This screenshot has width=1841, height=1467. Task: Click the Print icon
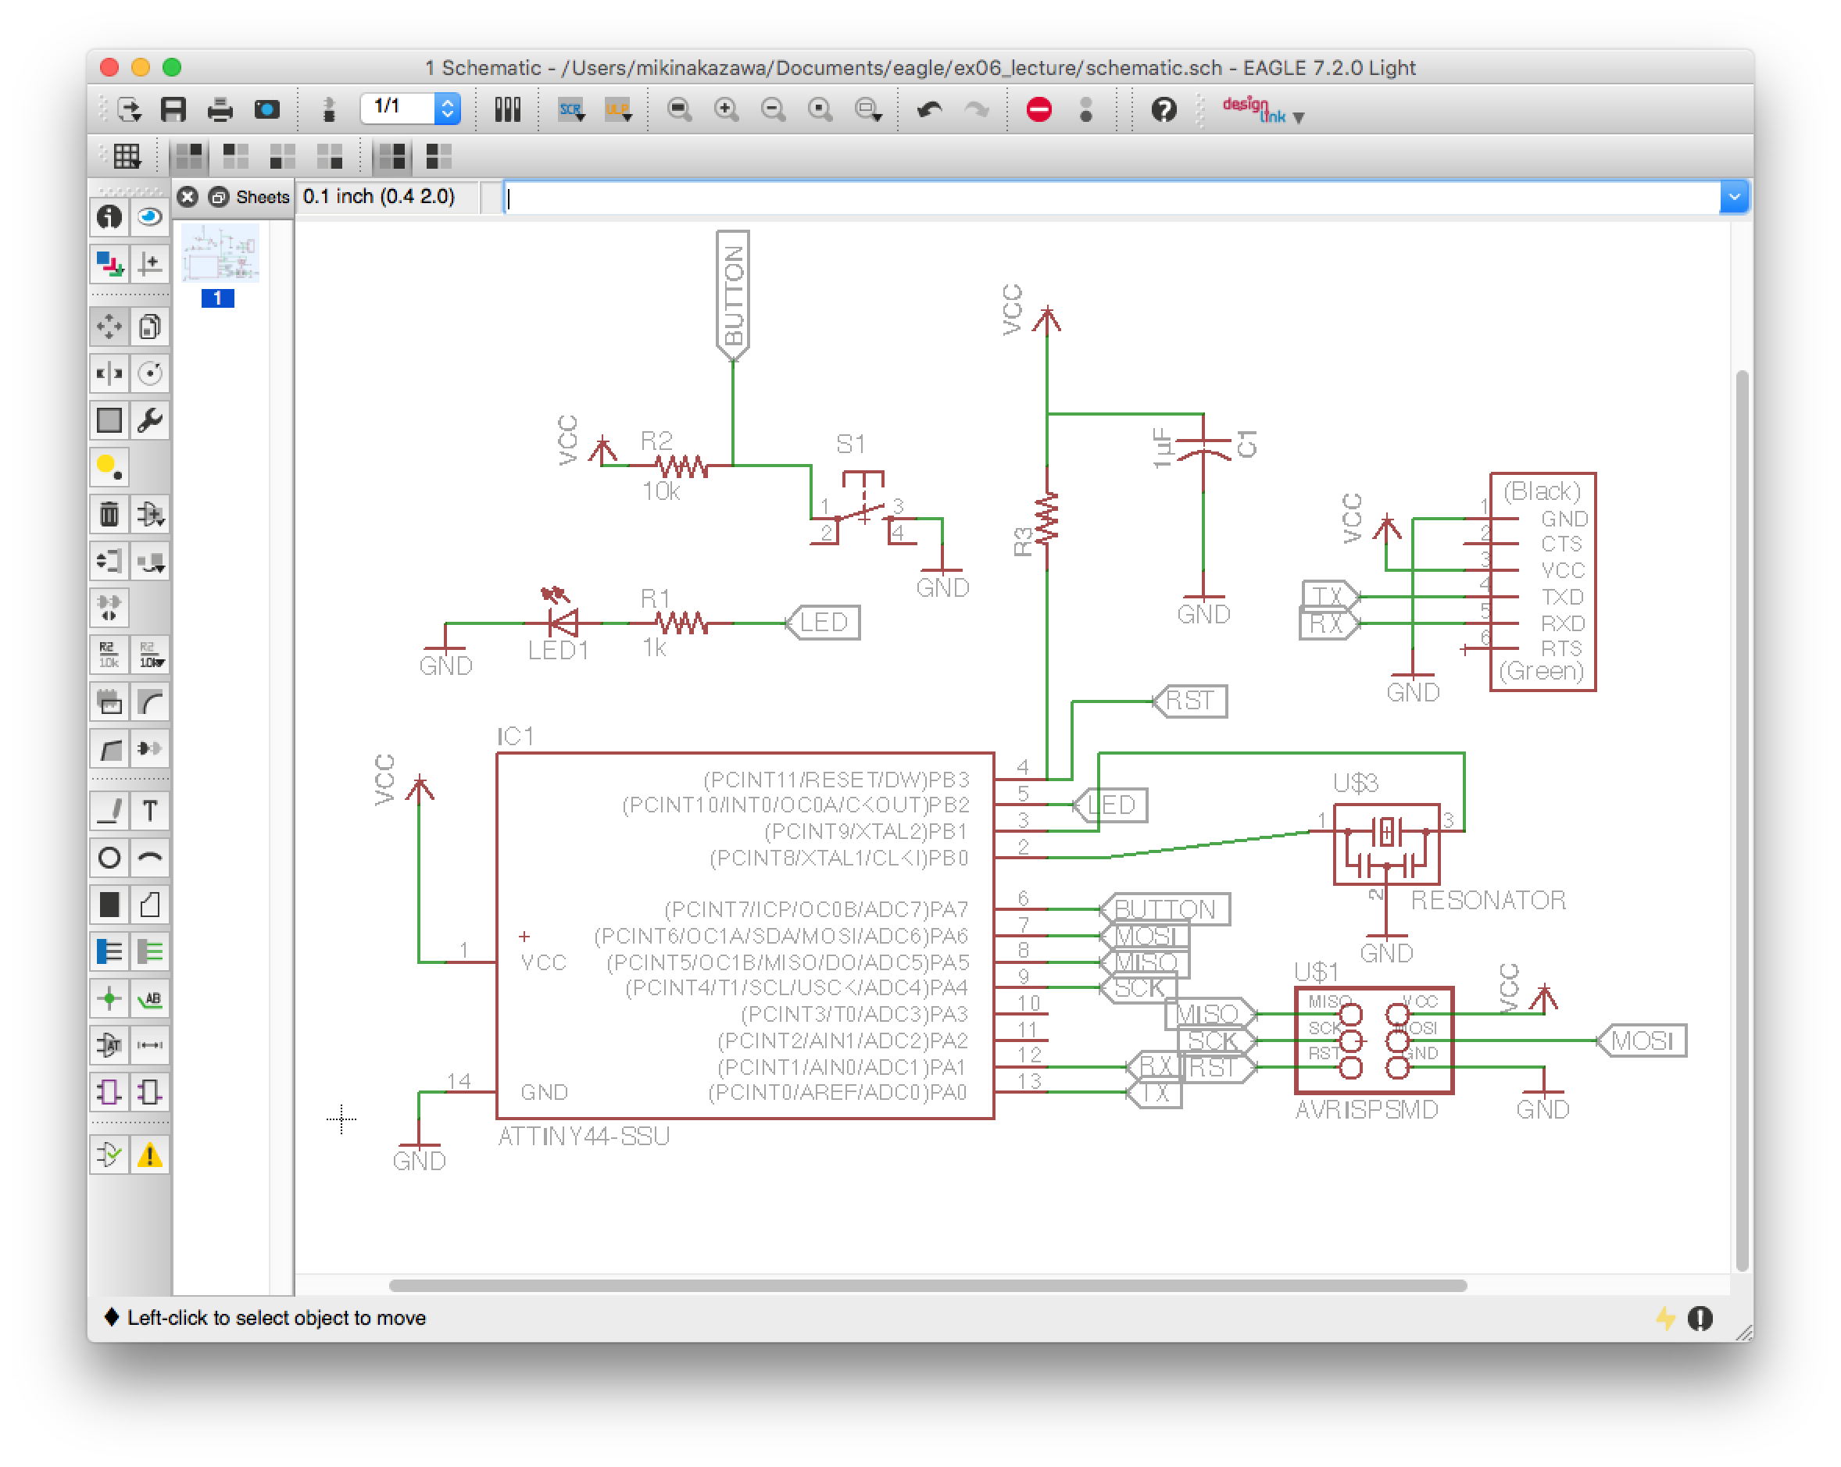click(x=220, y=109)
